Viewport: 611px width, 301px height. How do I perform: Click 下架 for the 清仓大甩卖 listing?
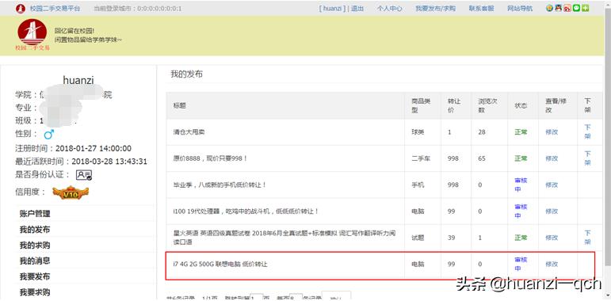click(x=587, y=131)
